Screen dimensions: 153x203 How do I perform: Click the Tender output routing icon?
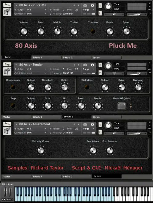(x=15, y=69)
